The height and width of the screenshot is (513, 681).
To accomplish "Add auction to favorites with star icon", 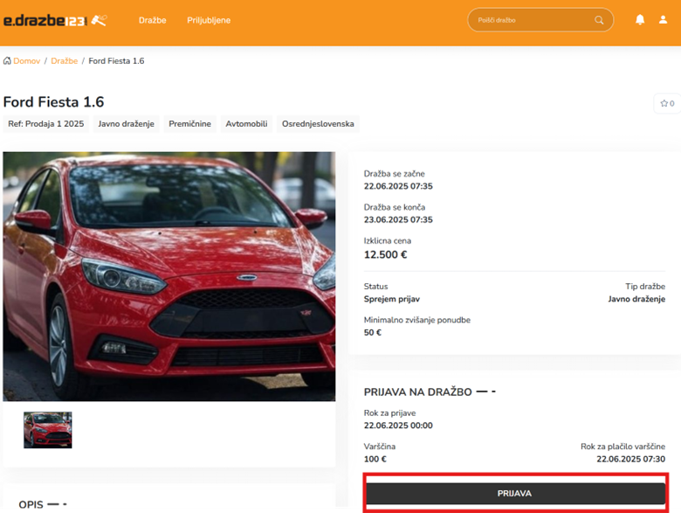I will tap(667, 103).
